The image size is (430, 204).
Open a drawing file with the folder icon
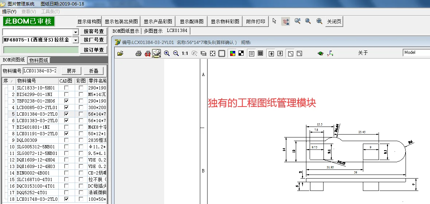pos(120,53)
